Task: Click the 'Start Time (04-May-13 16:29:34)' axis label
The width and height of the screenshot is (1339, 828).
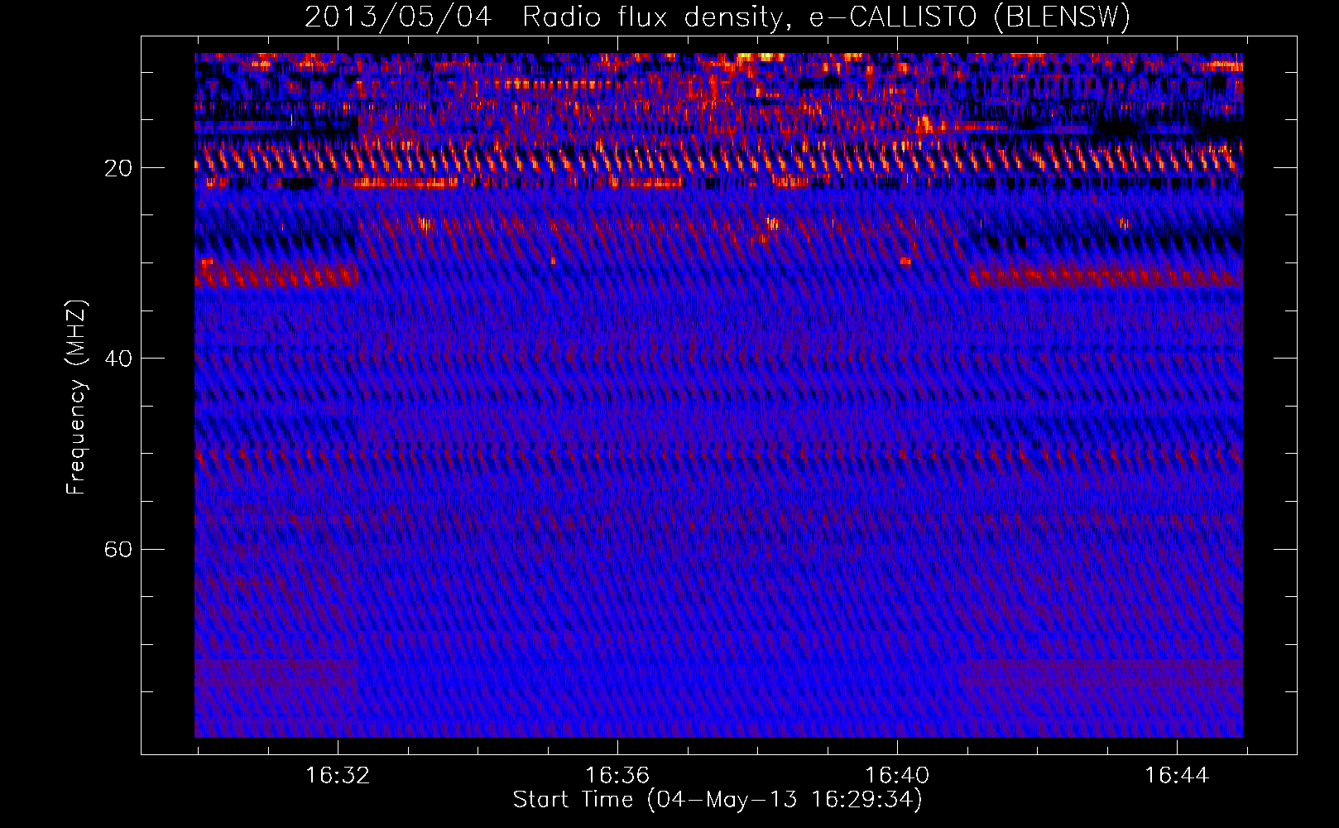Action: pyautogui.click(x=717, y=800)
